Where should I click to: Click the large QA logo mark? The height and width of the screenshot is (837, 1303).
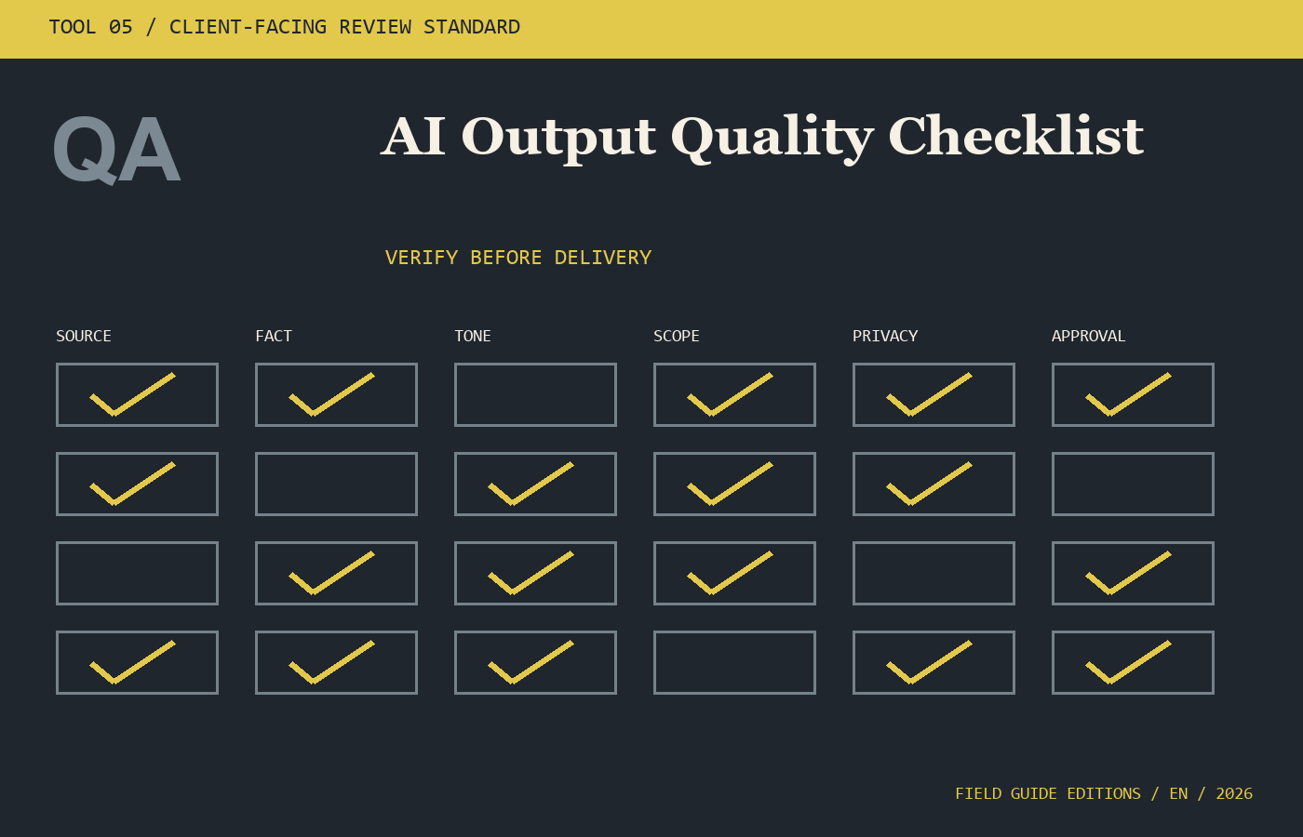(116, 151)
